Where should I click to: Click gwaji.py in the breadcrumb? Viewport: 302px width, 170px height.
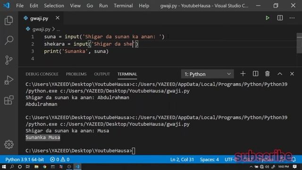point(41,29)
